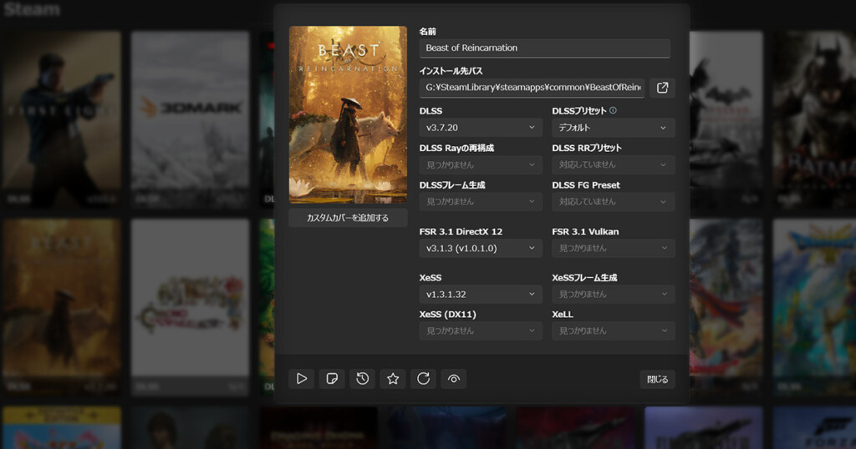The image size is (856, 449).
Task: Open the FSR 3.1 DirectX 12 version dropdown
Action: click(481, 248)
